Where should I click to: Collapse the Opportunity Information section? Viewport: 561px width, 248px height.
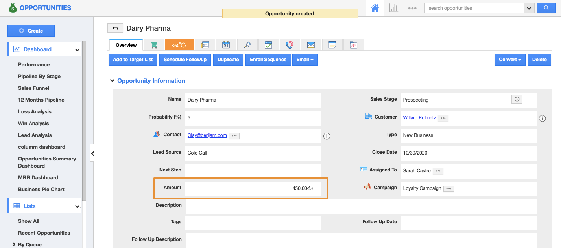[x=113, y=81]
